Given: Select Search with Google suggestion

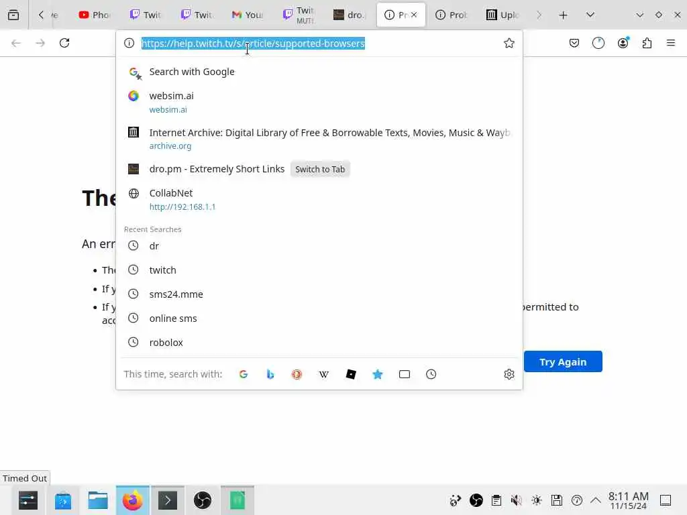Looking at the screenshot, I should click(x=319, y=72).
